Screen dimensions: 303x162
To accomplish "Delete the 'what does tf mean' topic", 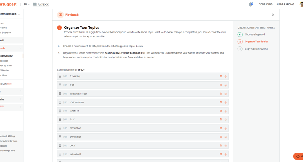I will (220, 94).
